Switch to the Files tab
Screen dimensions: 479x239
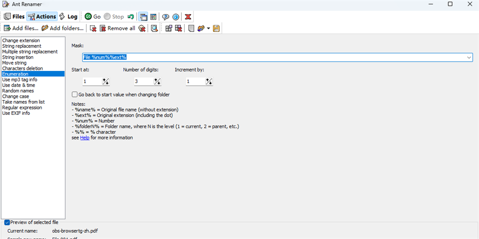click(x=14, y=17)
